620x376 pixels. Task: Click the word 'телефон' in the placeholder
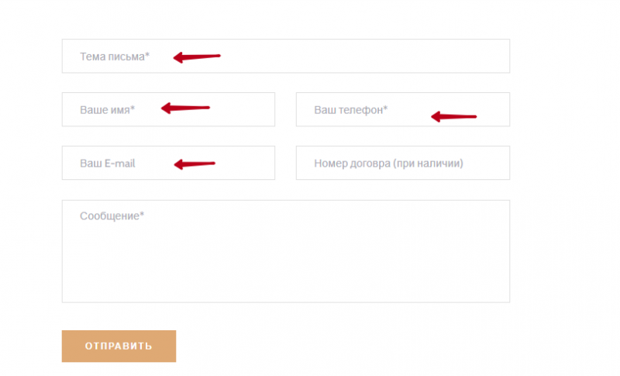pyautogui.click(x=361, y=110)
